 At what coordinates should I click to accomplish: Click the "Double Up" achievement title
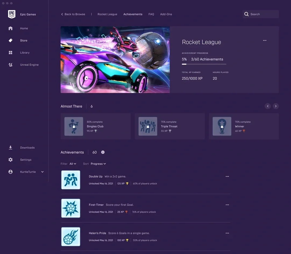point(96,176)
